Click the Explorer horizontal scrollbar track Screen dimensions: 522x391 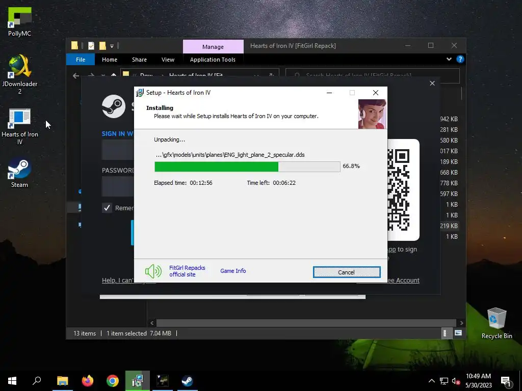[x=306, y=323]
